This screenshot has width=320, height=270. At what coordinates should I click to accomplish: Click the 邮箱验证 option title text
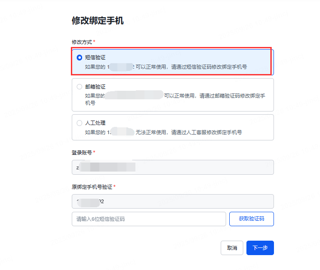coord(95,87)
